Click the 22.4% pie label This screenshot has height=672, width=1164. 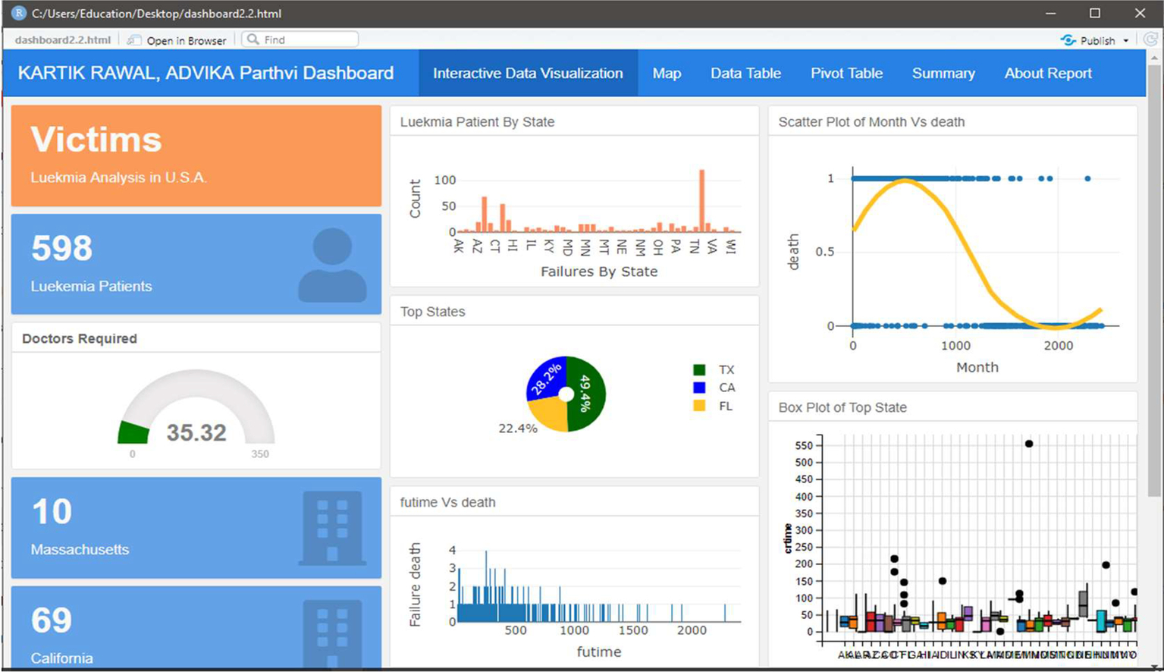click(x=517, y=429)
